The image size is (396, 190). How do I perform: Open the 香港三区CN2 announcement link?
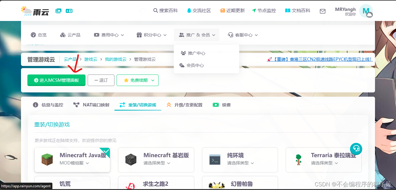pyautogui.click(x=320, y=59)
